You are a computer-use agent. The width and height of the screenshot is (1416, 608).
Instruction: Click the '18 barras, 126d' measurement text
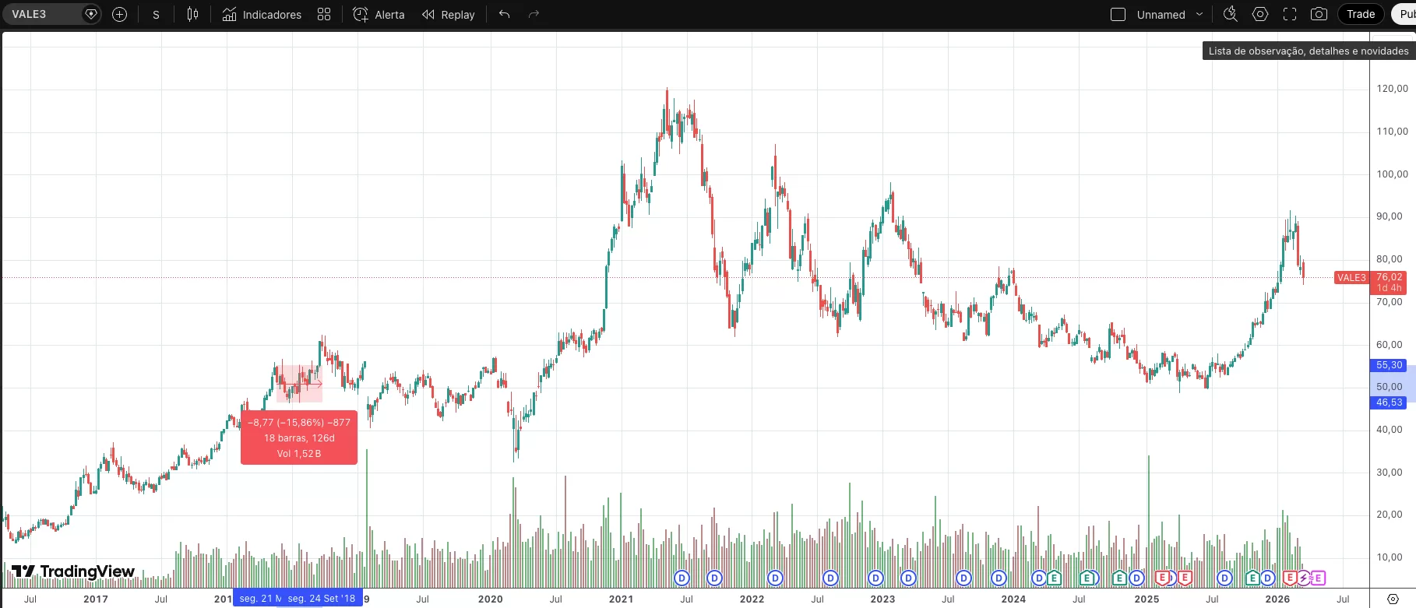point(299,438)
